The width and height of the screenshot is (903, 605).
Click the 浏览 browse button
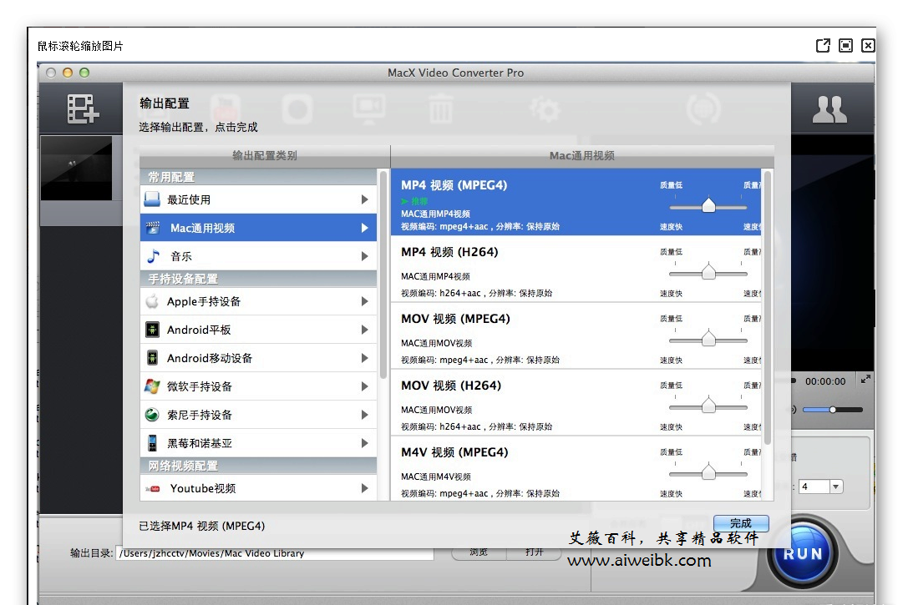click(x=478, y=552)
